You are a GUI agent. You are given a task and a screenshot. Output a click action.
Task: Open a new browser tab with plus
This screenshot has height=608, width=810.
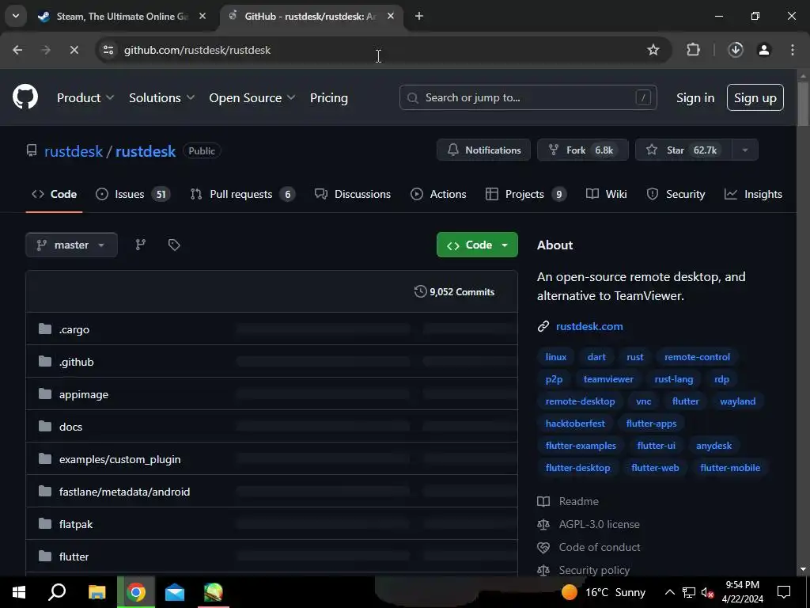click(419, 17)
